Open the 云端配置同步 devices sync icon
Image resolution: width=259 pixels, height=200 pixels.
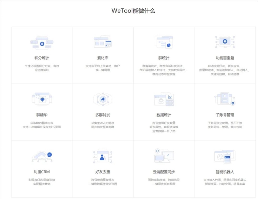pos(164,156)
